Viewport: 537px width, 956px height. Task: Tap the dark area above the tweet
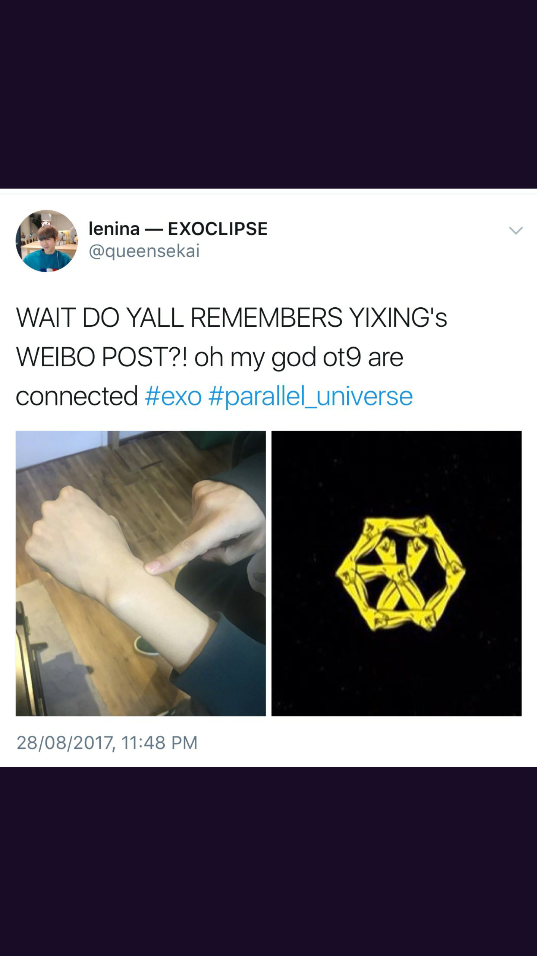tap(268, 94)
